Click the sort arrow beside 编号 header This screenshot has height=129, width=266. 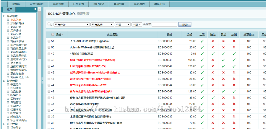coord(62,35)
